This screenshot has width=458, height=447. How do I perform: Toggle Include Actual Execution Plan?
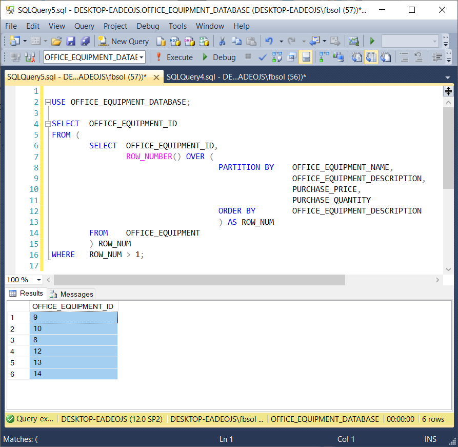(324, 57)
